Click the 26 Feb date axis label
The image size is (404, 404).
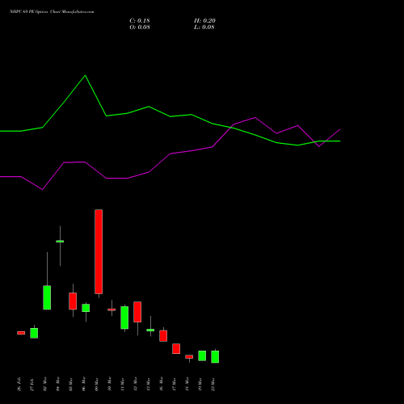19,384
